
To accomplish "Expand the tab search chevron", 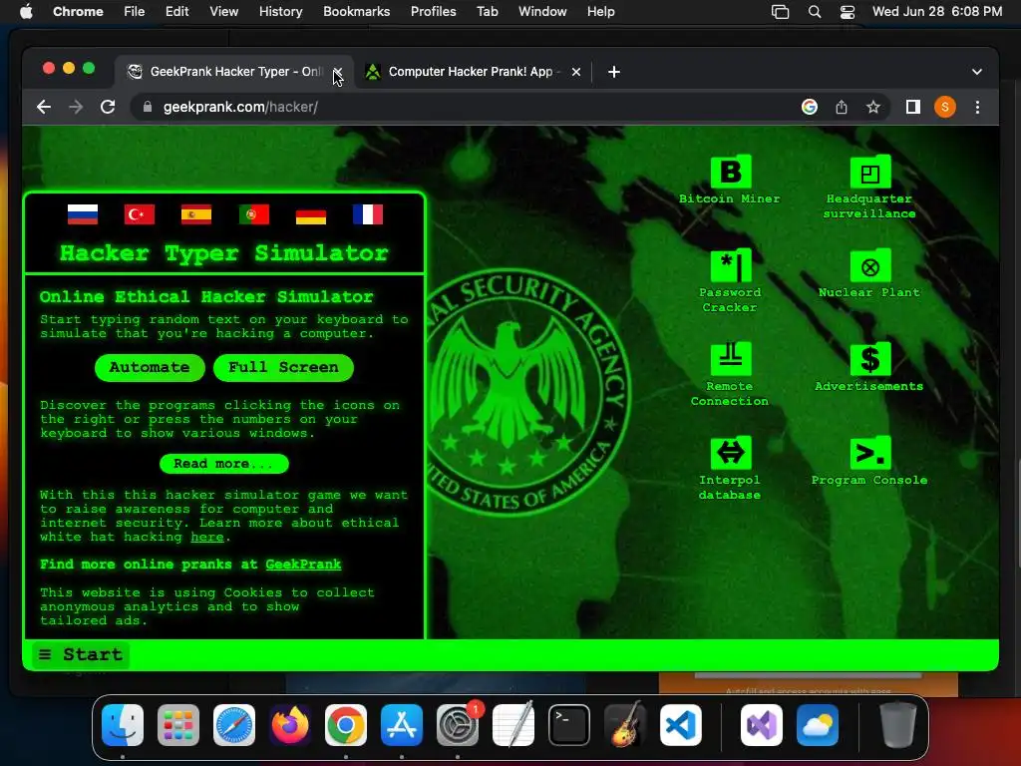I will click(977, 72).
